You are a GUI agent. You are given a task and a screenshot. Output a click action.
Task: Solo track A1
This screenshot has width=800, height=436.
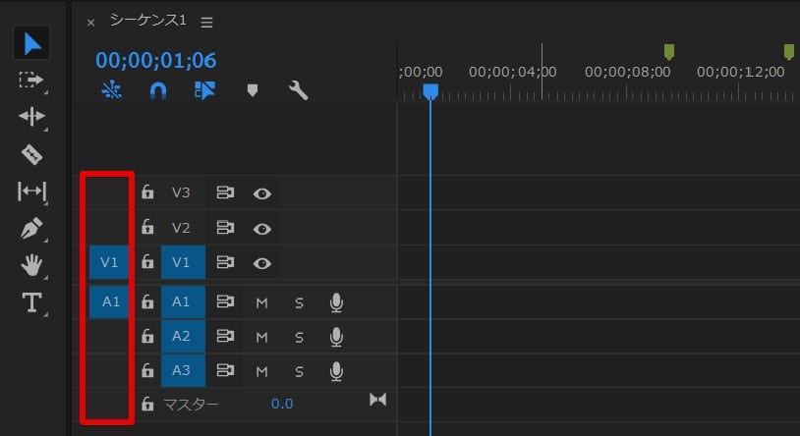click(x=299, y=303)
